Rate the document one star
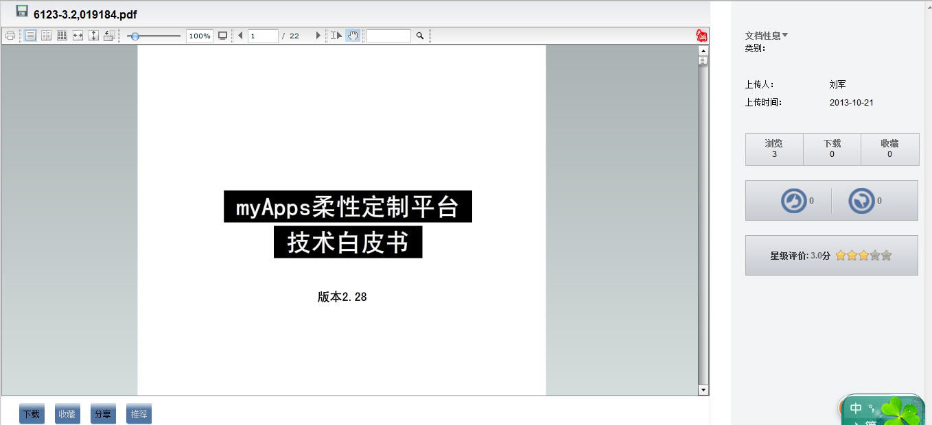This screenshot has height=425, width=932. (x=841, y=256)
